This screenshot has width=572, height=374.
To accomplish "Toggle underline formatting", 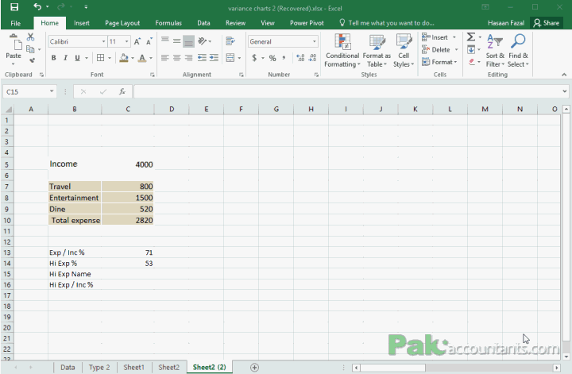I will [77, 58].
